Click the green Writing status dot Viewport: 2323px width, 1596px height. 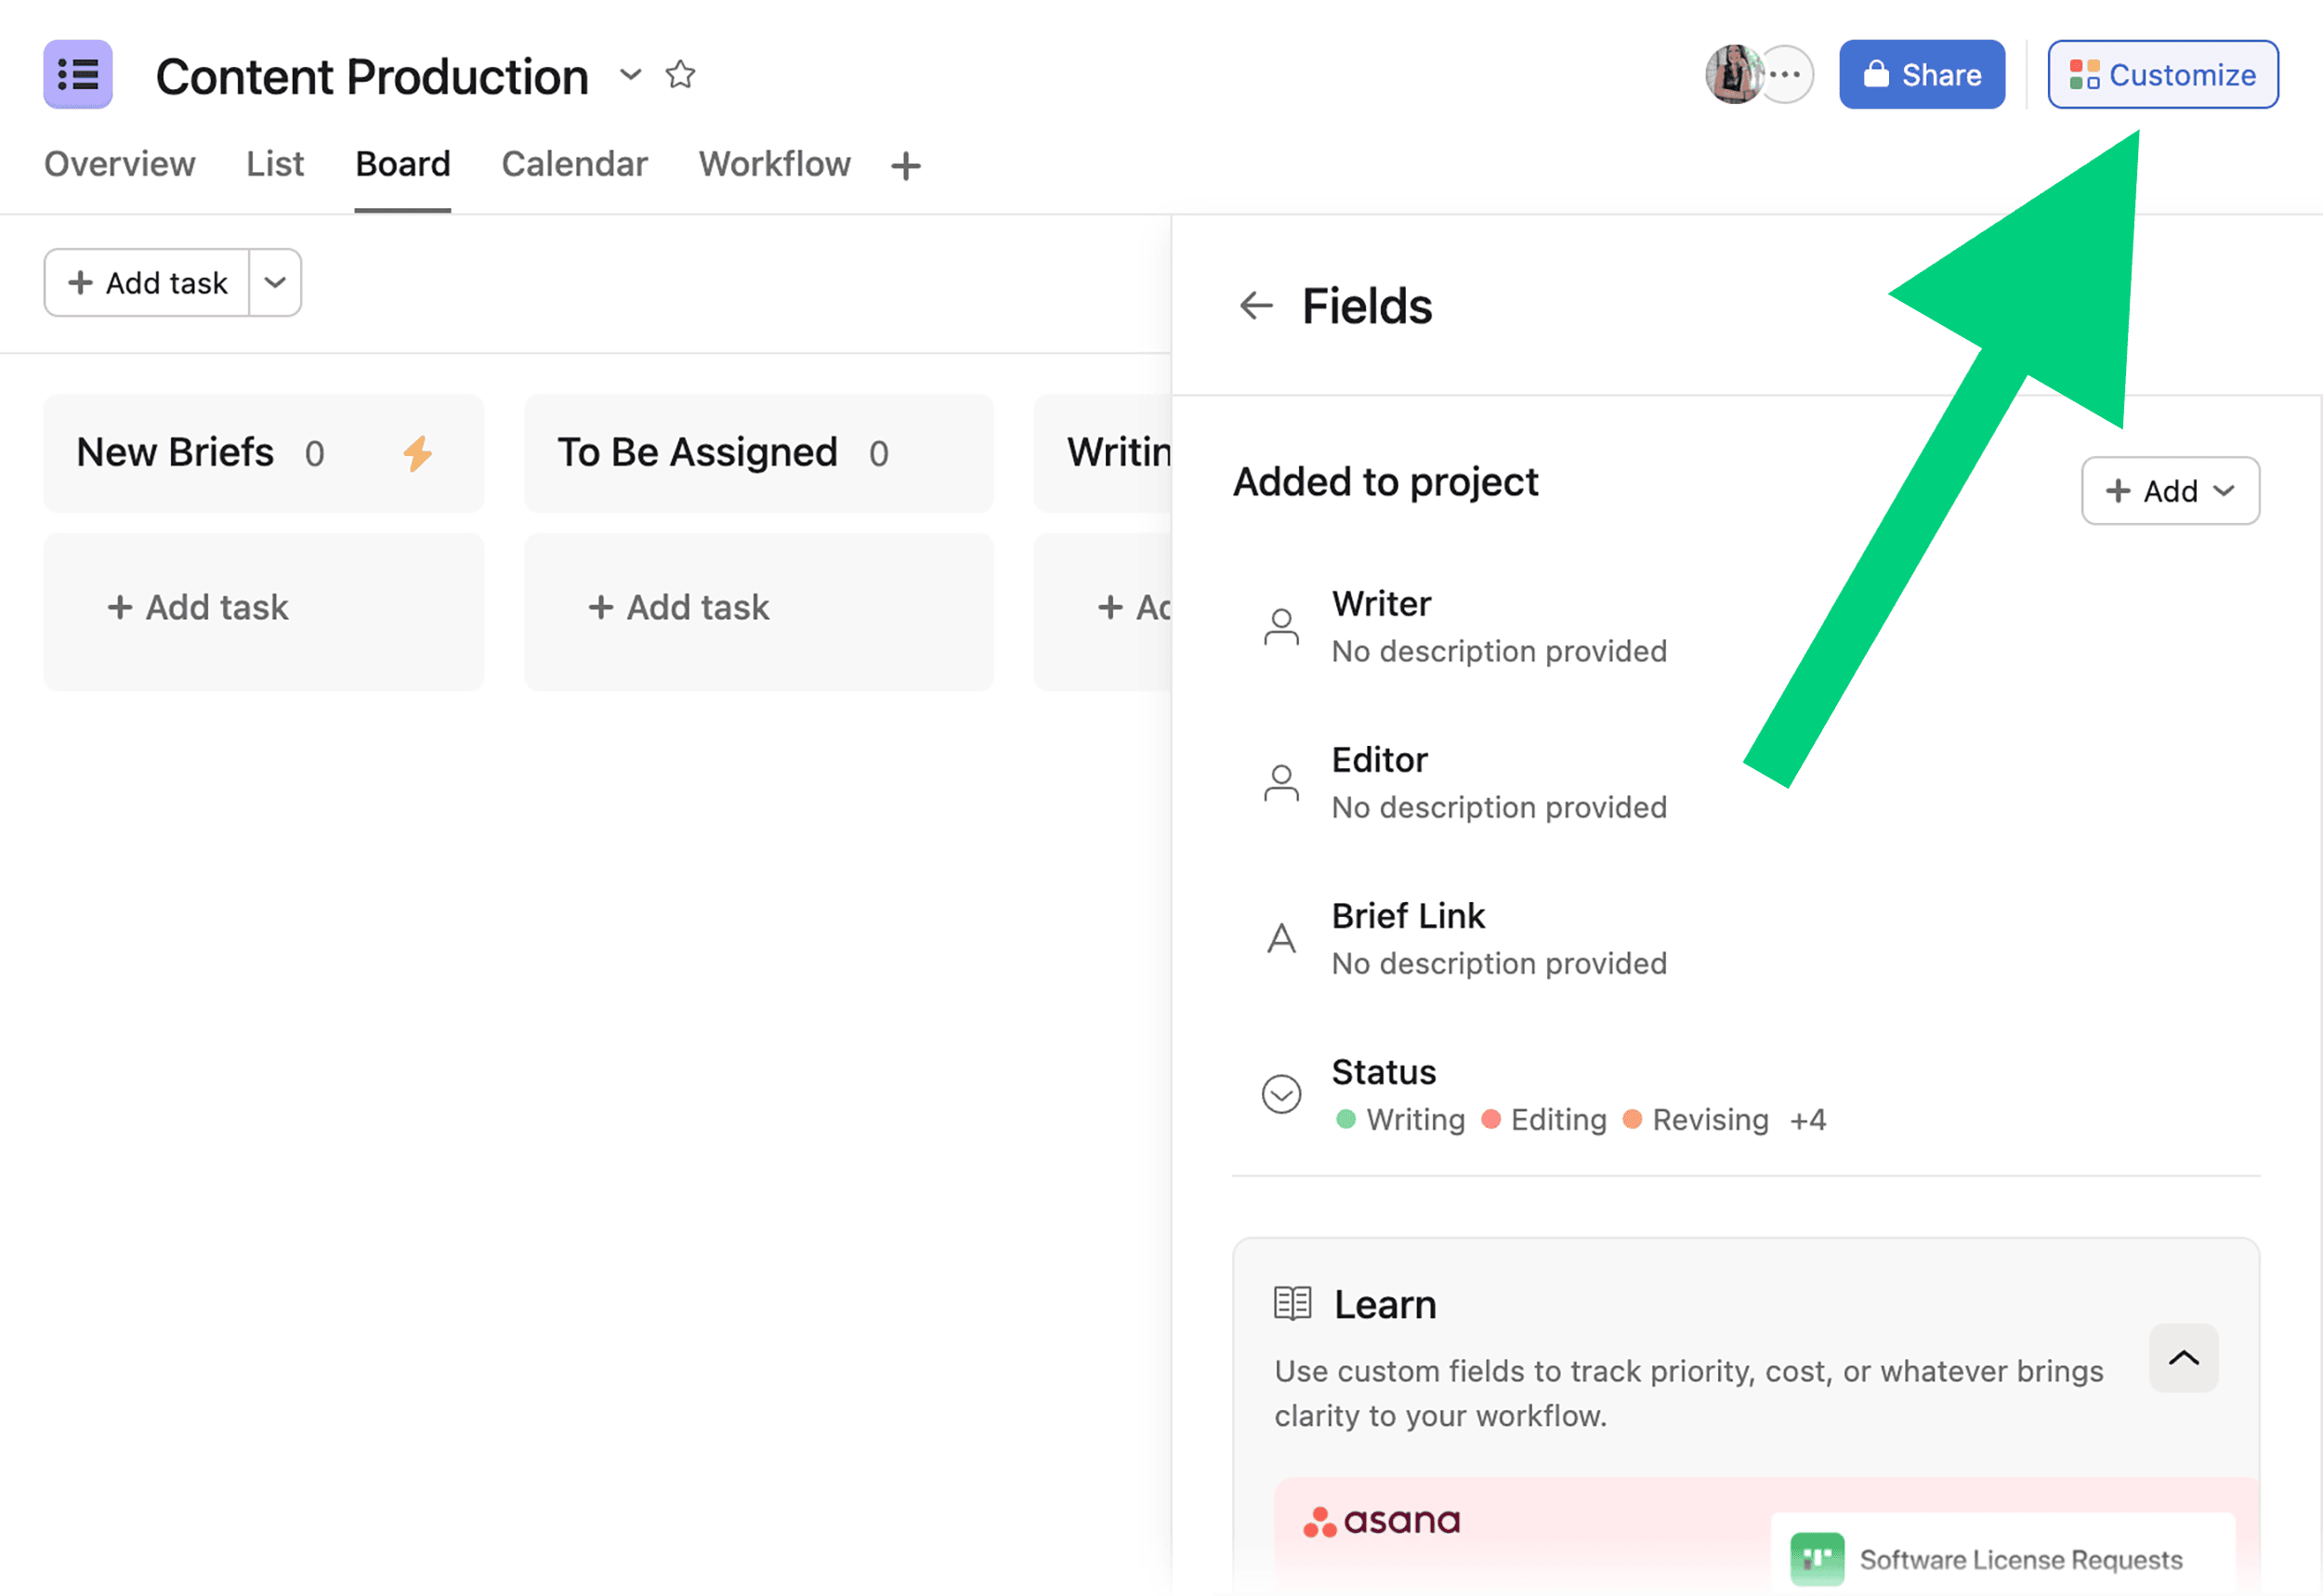(x=1347, y=1120)
